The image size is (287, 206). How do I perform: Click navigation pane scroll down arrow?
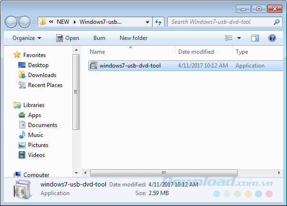coord(76,173)
